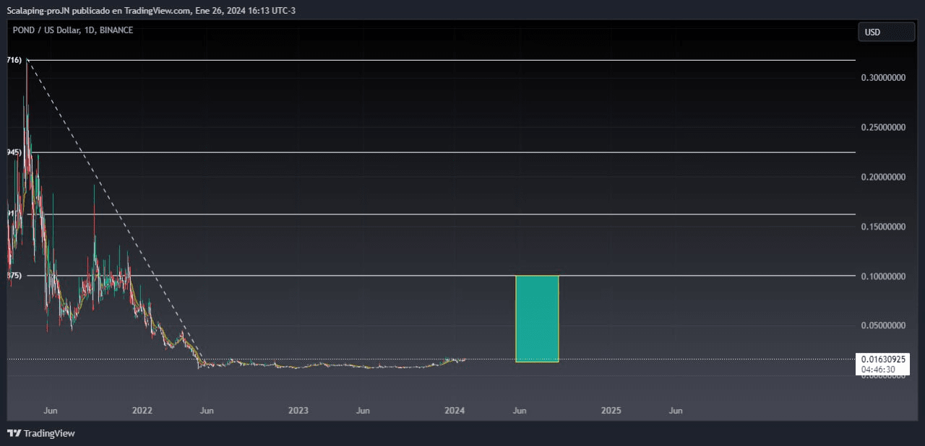Click the 0.10000000 price axis label
Image resolution: width=925 pixels, height=446 pixels.
point(882,276)
